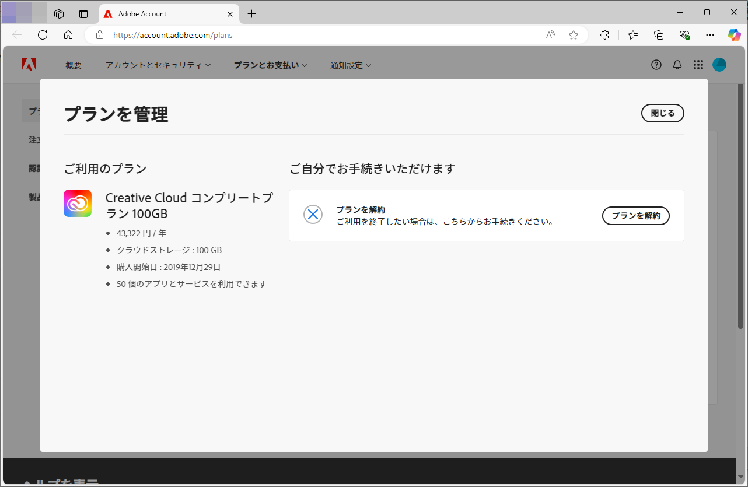Image resolution: width=748 pixels, height=487 pixels.
Task: View site information lock icon
Action: (100, 35)
